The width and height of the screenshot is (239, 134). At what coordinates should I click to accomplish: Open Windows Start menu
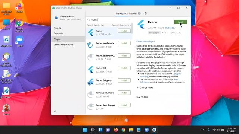[x=85, y=130]
